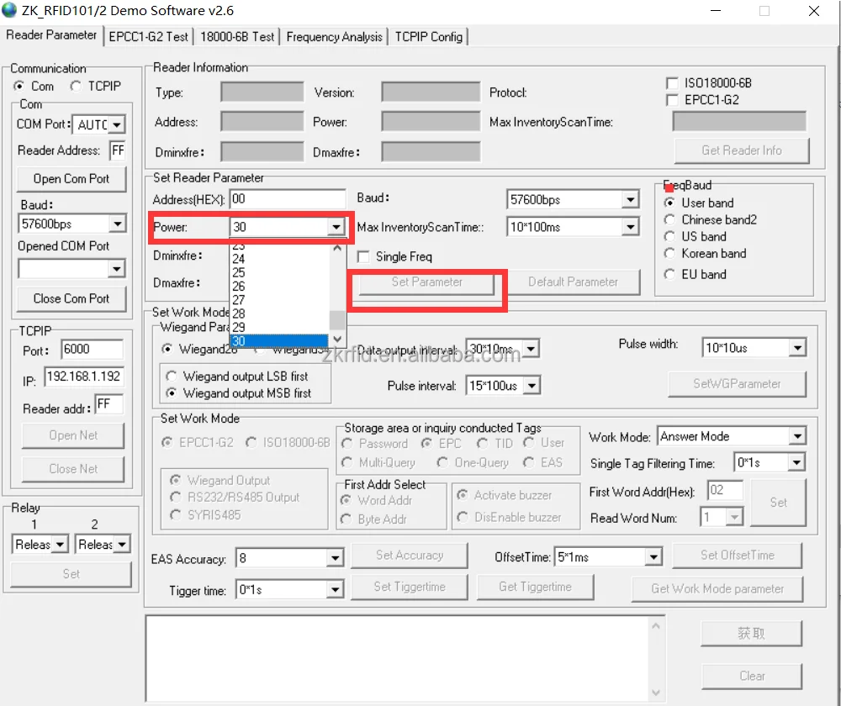Click the Get Work Mode parameter button
Image resolution: width=841 pixels, height=706 pixels.
pyautogui.click(x=717, y=588)
